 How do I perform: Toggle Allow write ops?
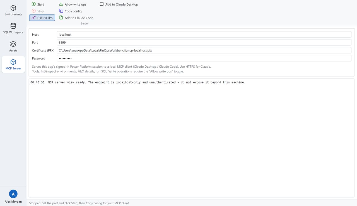click(x=73, y=4)
